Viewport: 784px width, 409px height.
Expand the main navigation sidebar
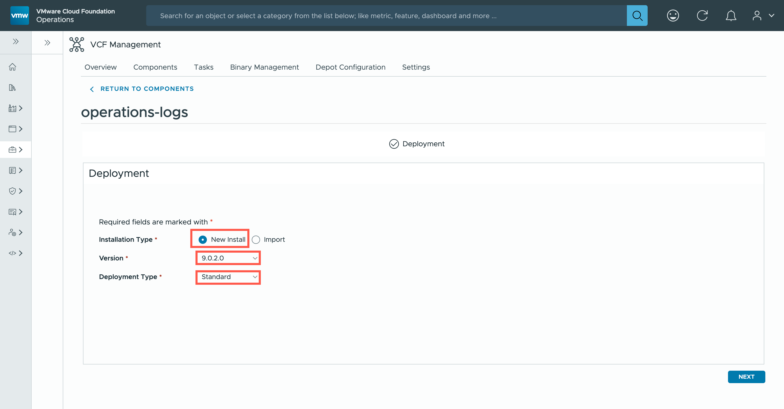coord(16,42)
